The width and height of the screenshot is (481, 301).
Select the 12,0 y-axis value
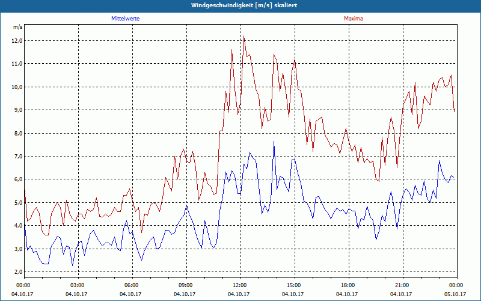pyautogui.click(x=17, y=41)
